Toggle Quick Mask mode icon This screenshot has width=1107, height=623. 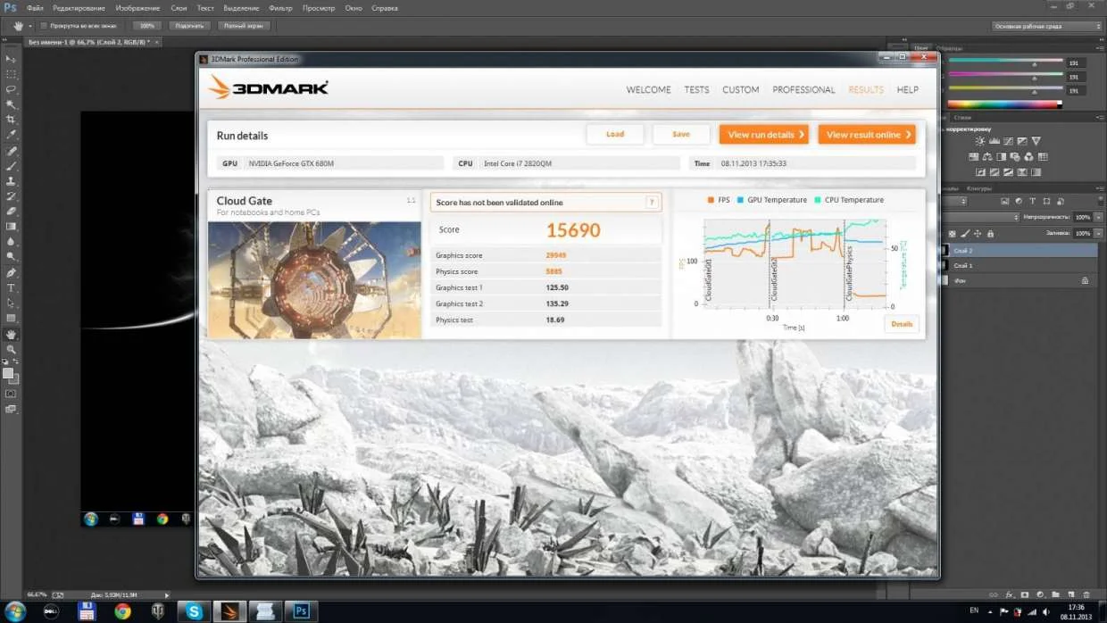click(x=11, y=394)
